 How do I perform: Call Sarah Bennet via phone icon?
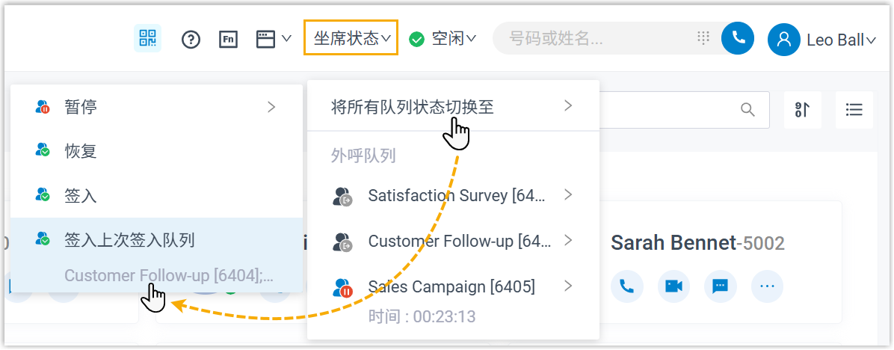click(626, 286)
